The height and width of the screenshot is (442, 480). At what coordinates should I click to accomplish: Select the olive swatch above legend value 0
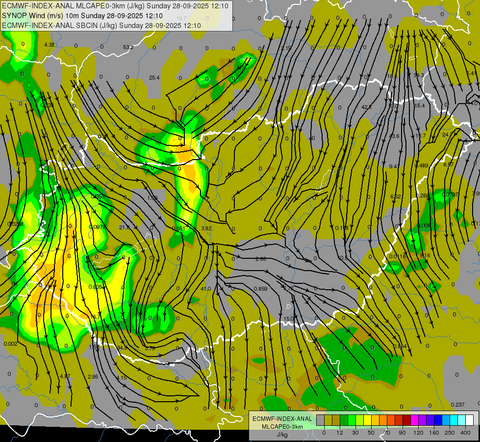tap(328, 419)
